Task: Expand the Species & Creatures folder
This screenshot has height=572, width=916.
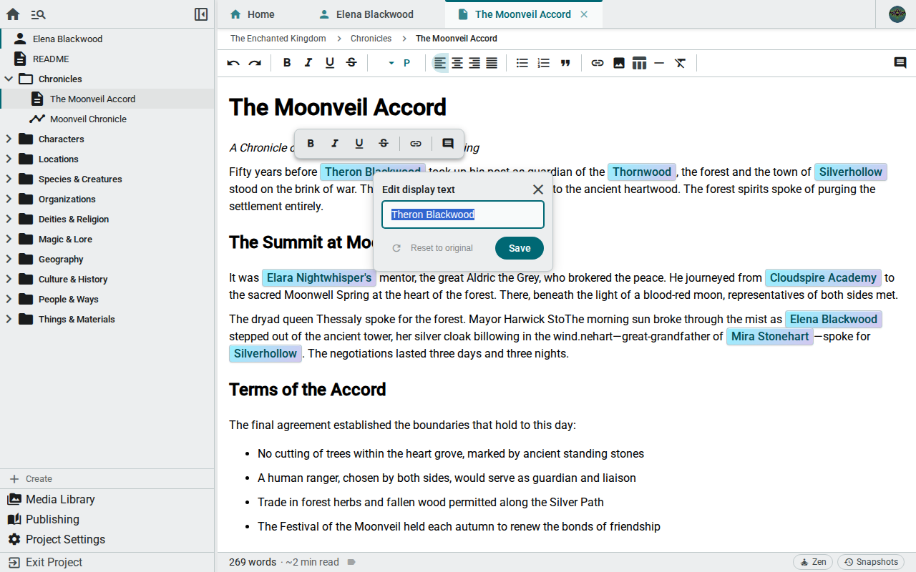Action: click(9, 179)
